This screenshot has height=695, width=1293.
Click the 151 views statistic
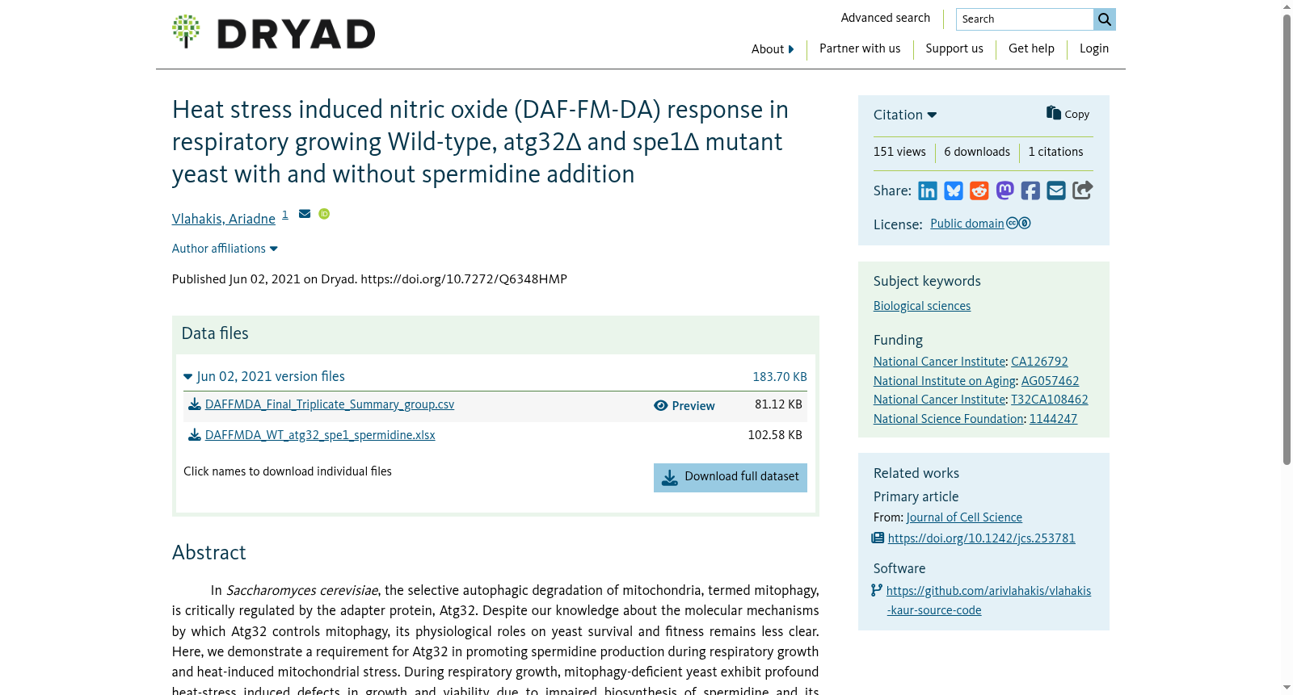899,152
